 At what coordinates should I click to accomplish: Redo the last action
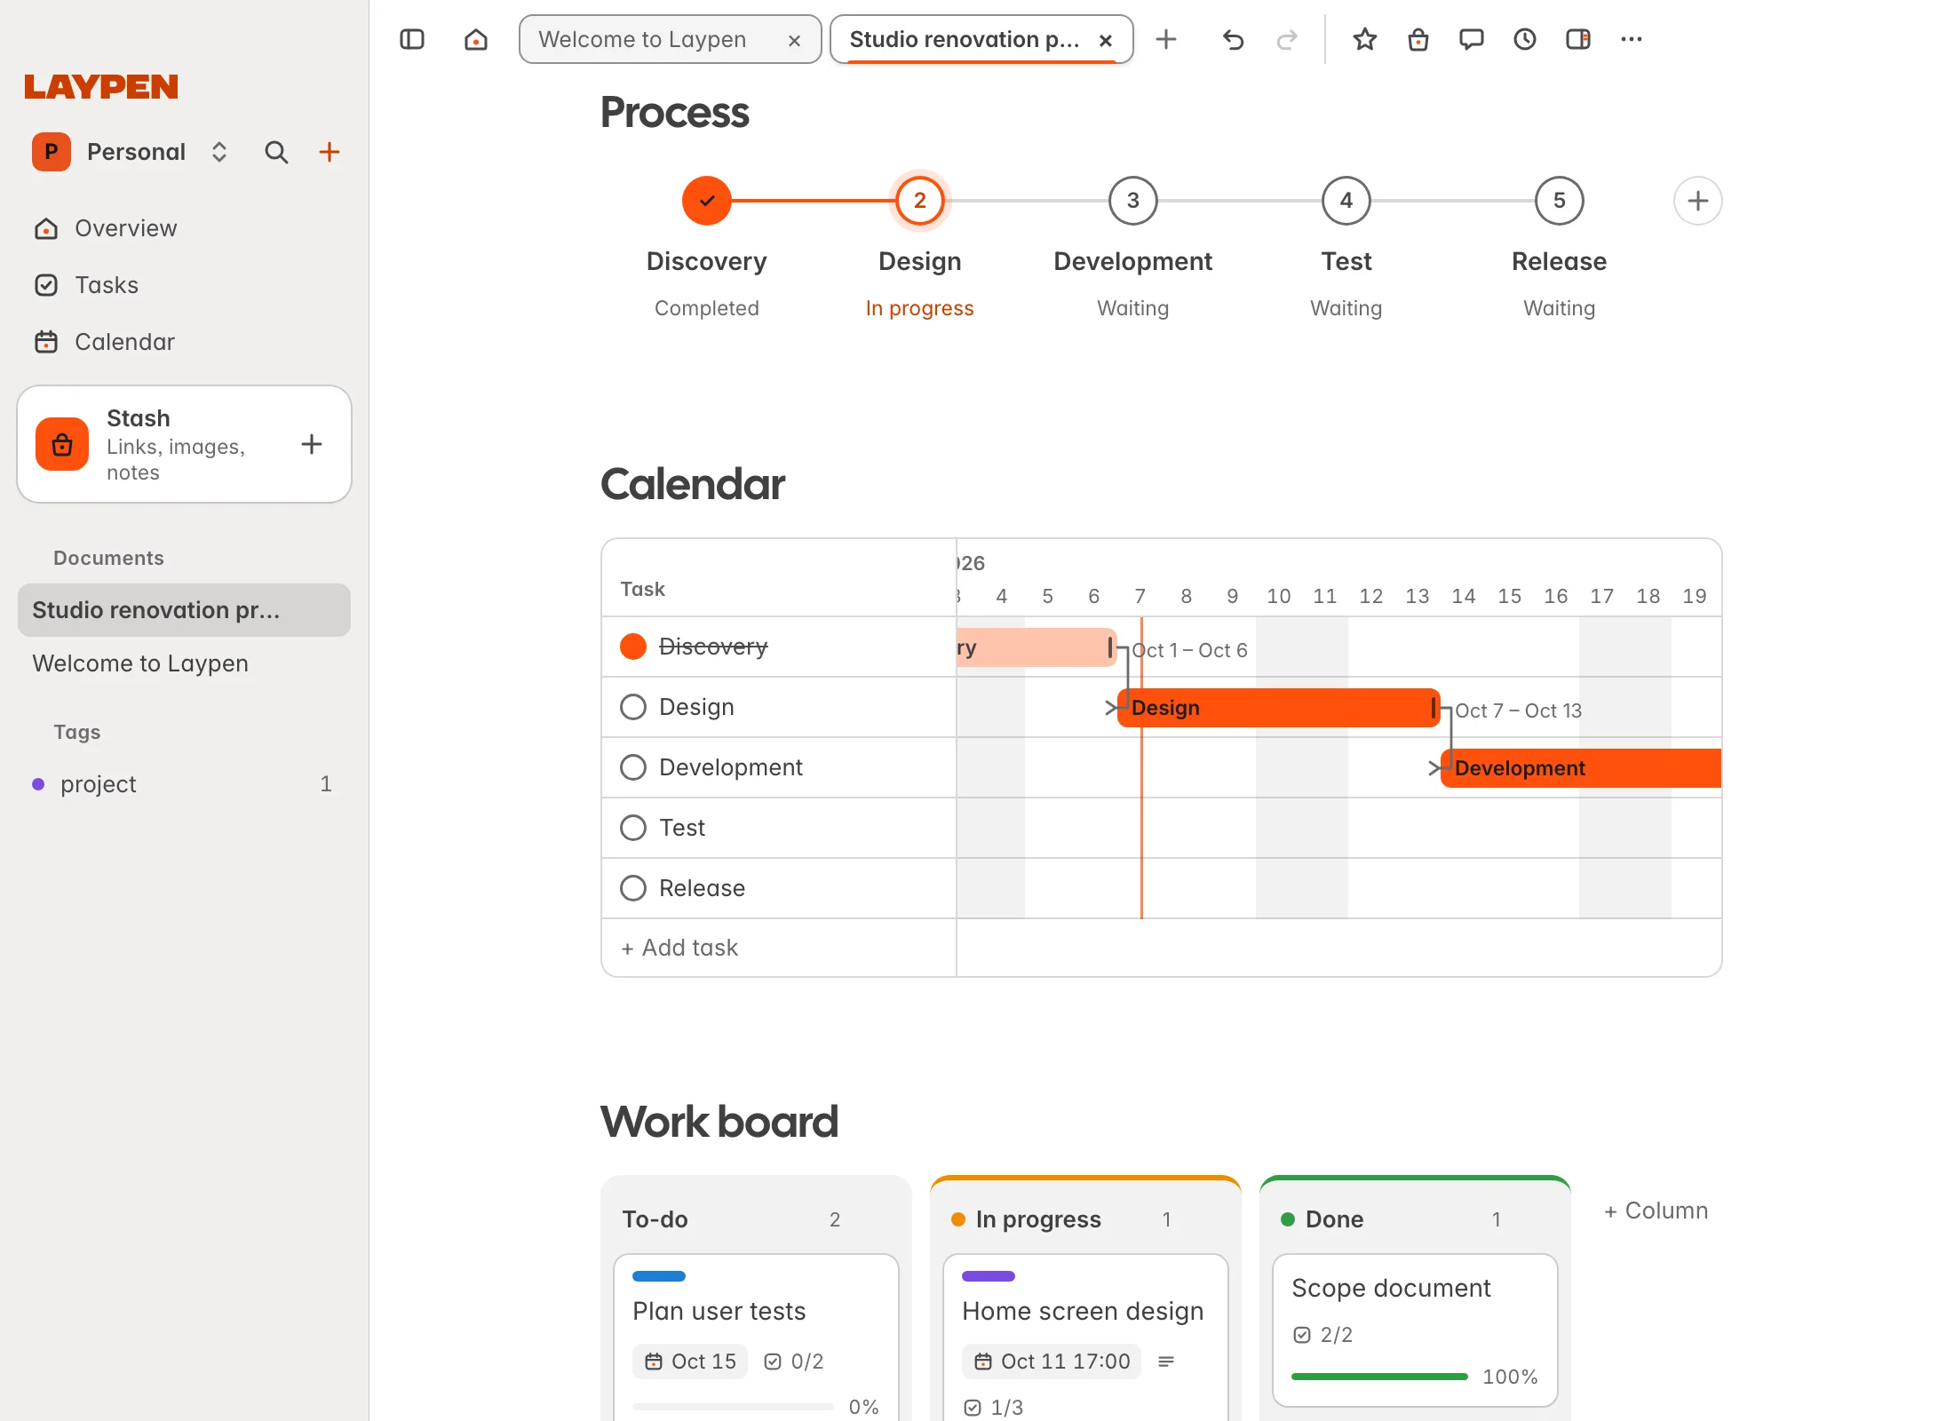tap(1287, 39)
